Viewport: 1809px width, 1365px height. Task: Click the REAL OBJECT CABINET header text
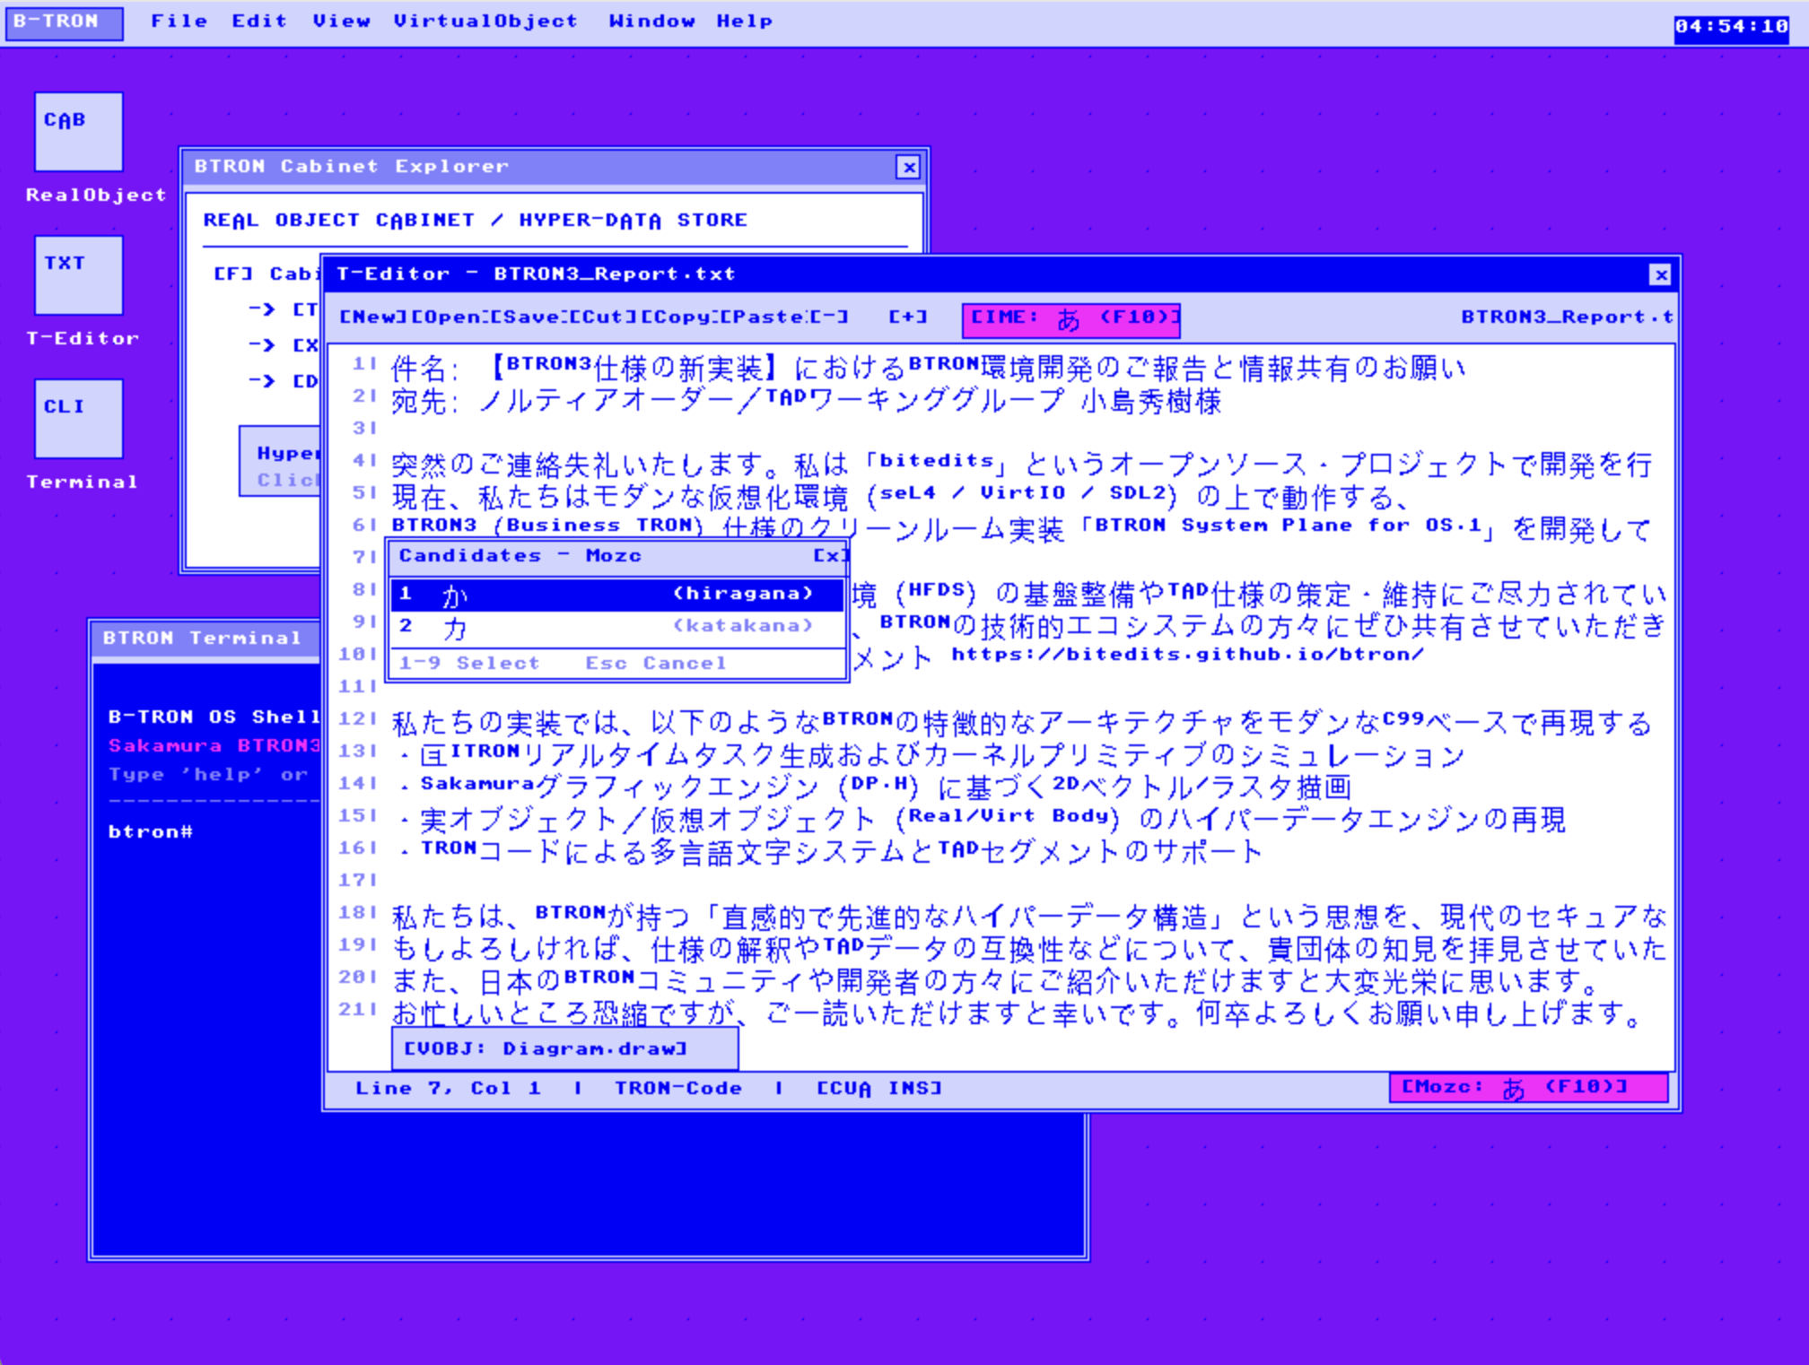click(x=476, y=221)
